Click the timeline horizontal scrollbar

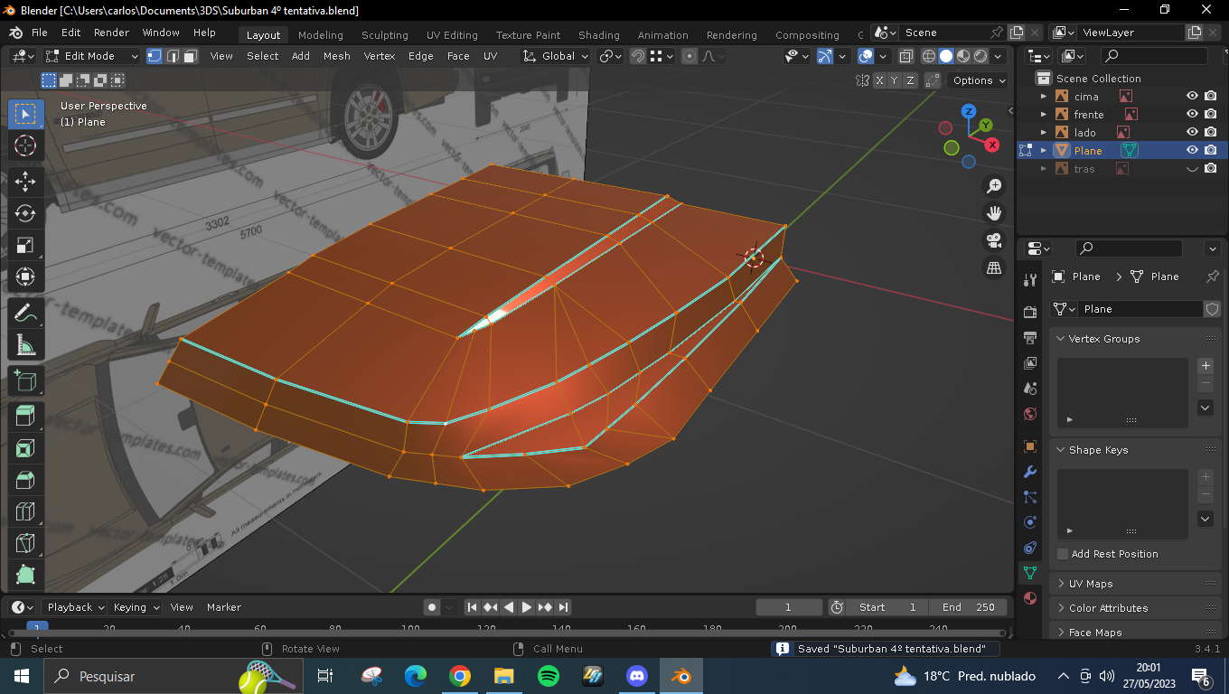pos(506,633)
